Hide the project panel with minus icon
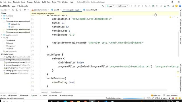The height and width of the screenshot is (102, 182). pyautogui.click(x=28, y=10)
